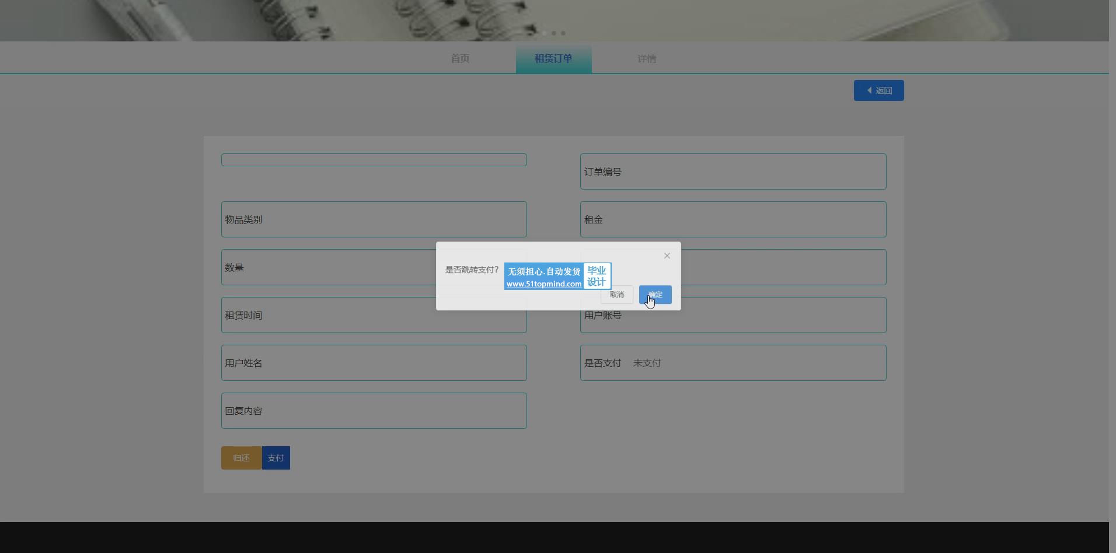Open the 详情 tab
This screenshot has height=553, width=1116.
point(647,59)
